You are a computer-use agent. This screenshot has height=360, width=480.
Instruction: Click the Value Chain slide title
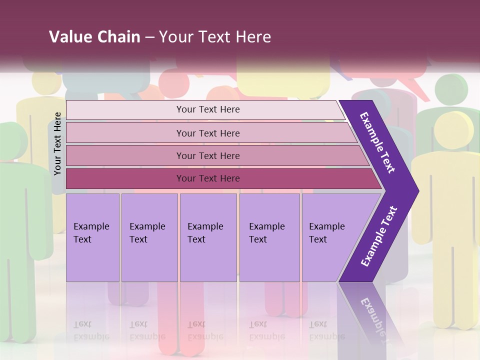(x=160, y=36)
